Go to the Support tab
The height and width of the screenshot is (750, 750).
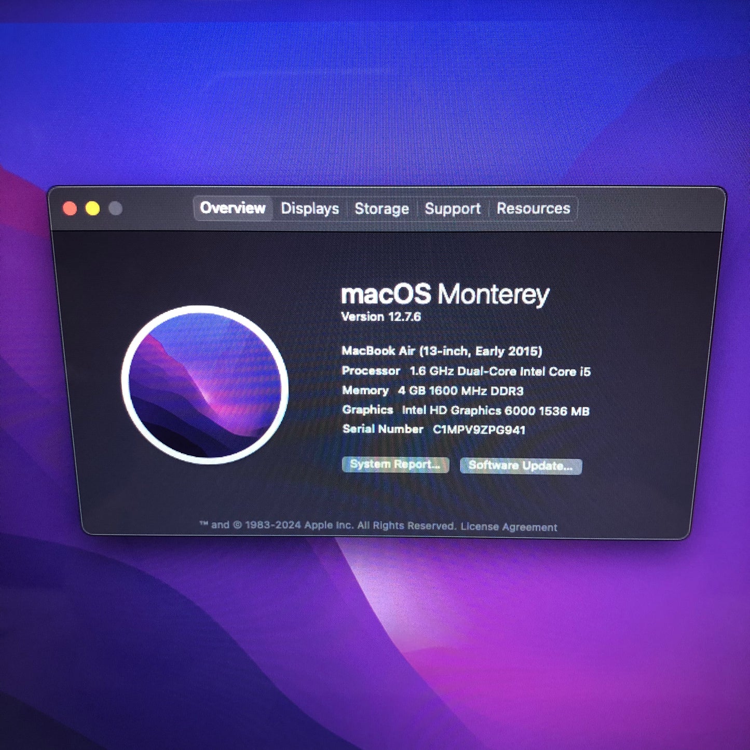452,209
